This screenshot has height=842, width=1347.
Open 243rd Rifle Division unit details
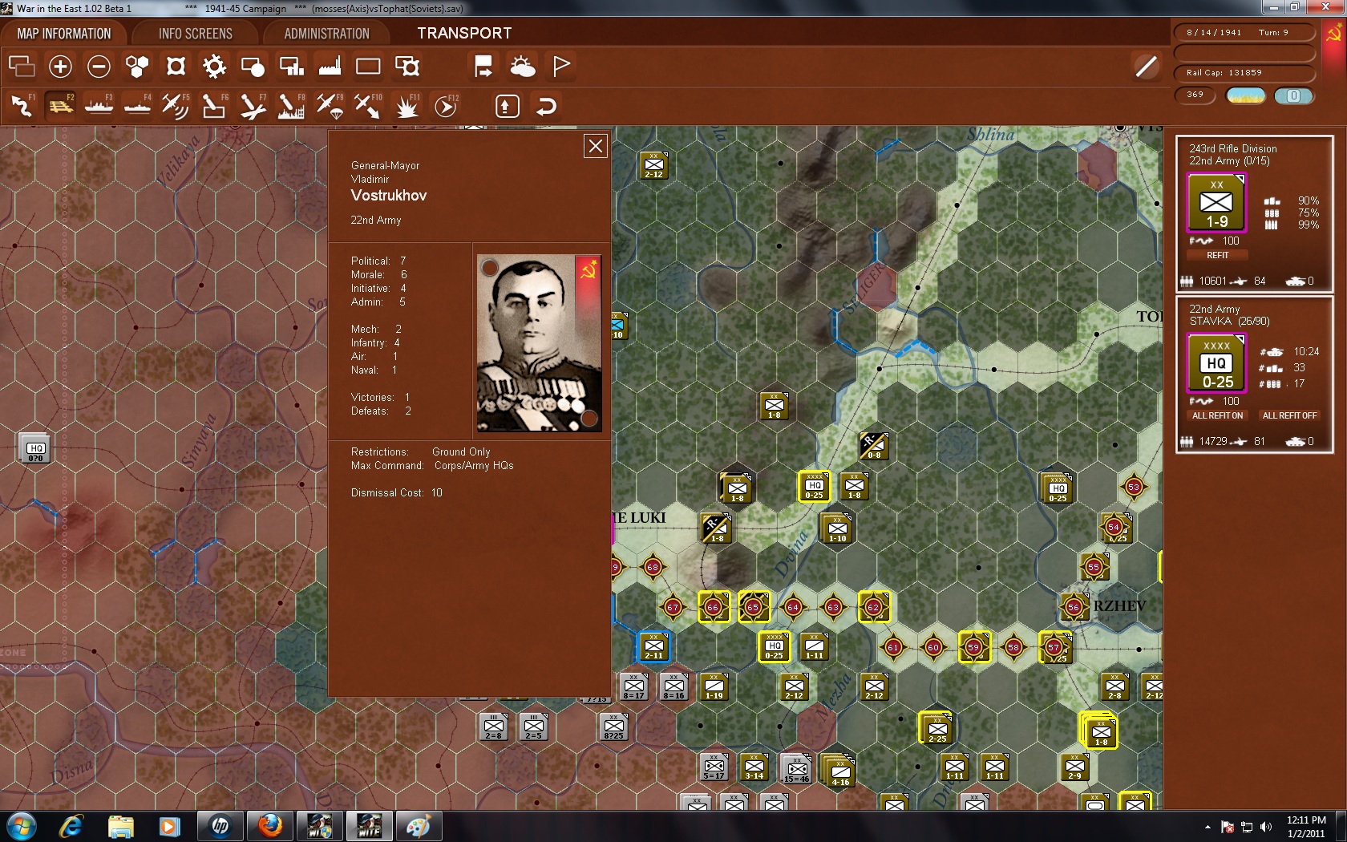click(1233, 148)
